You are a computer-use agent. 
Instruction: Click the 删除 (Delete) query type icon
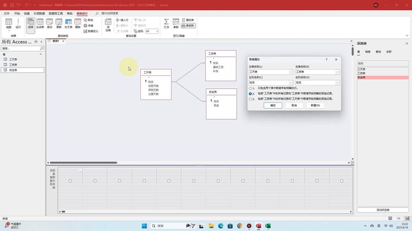[78, 24]
